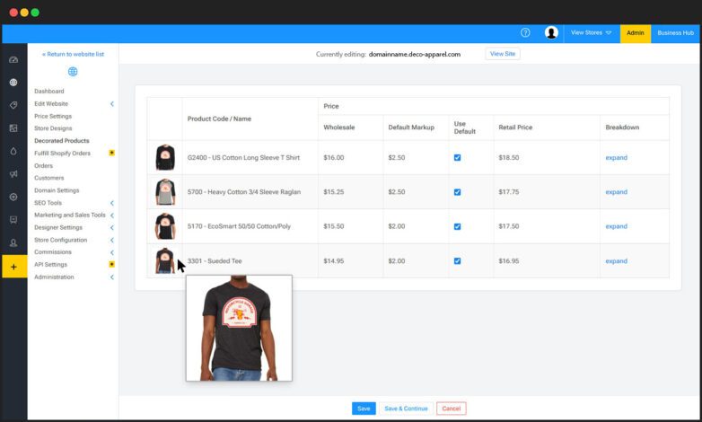Select the price tag icon in left rail
This screenshot has height=422, width=702.
click(13, 105)
